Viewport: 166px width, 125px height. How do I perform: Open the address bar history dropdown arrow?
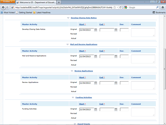[x=117, y=7]
